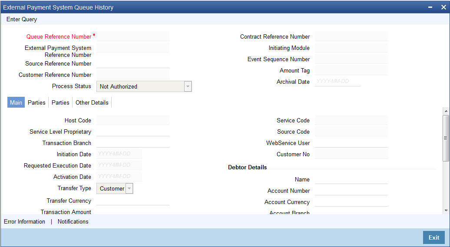Open the Process Status dropdown
Screen dimensions: 450x247
[144, 86]
